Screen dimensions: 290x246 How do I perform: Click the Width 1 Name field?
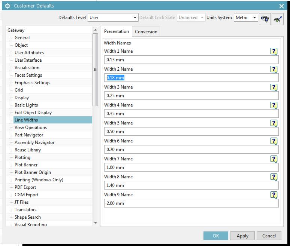(191, 60)
